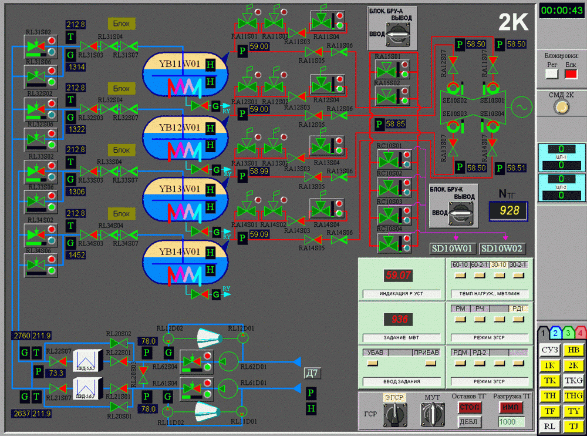Image resolution: width=587 pixels, height=436 pixels.
Task: Select valve RA11S06
Action: tap(339, 52)
